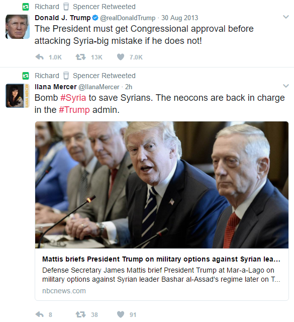Open the Ilana Mercer tweet options chevron
Image resolution: width=294 pixels, height=322 pixels.
[x=286, y=86]
